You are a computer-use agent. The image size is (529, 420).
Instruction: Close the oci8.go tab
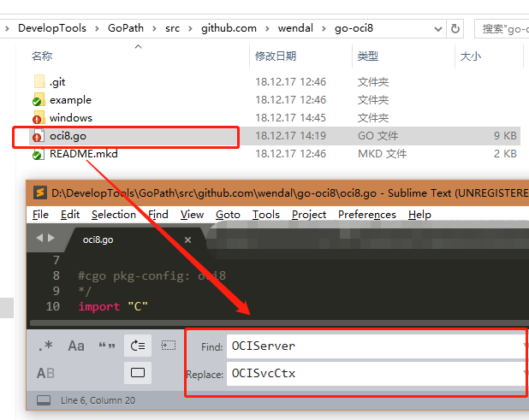[x=188, y=240]
